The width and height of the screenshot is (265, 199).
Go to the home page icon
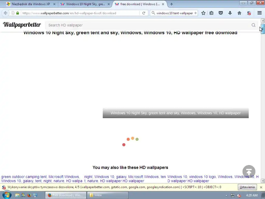click(x=239, y=13)
